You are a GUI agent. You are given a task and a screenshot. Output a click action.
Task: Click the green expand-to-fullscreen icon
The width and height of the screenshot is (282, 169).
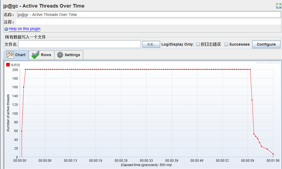[x=278, y=6]
